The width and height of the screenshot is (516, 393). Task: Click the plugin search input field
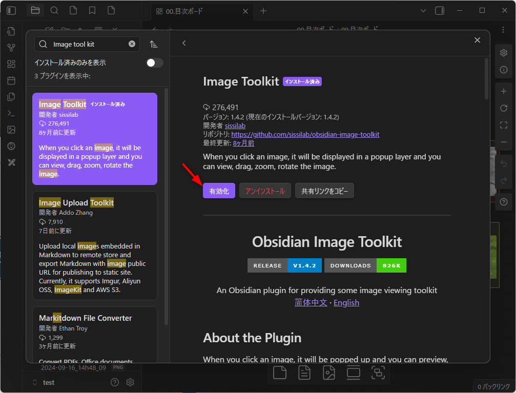(88, 44)
